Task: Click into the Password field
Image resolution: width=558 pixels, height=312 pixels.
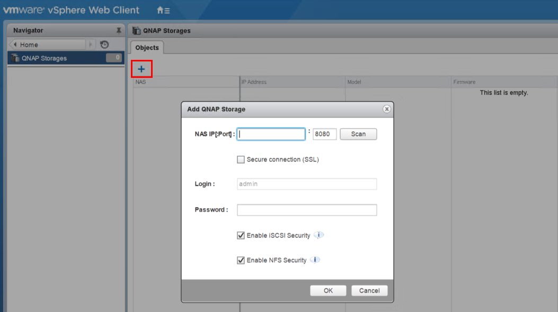Action: [x=306, y=210]
